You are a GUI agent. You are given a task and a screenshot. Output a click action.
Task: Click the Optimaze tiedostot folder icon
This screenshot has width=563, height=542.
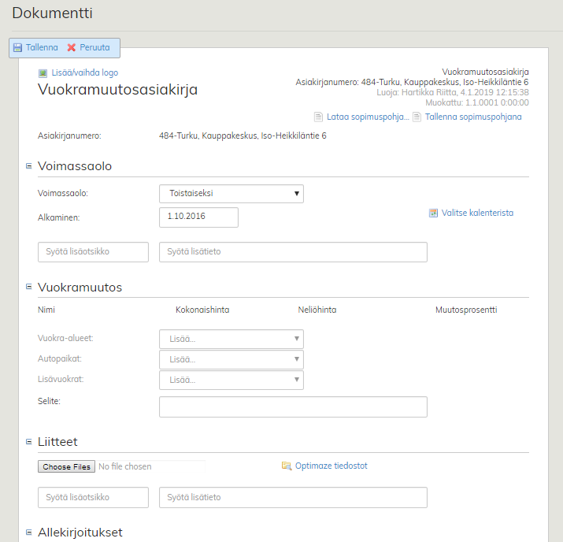click(287, 466)
